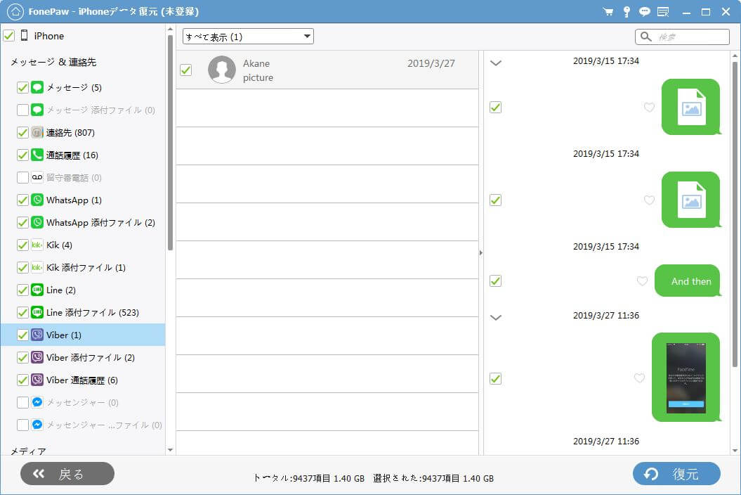Open the Akane picture conversation row

327,70
